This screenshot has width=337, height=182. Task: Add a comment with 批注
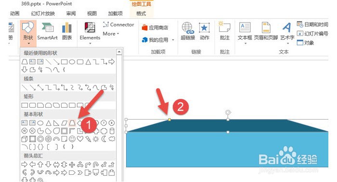tap(225, 31)
